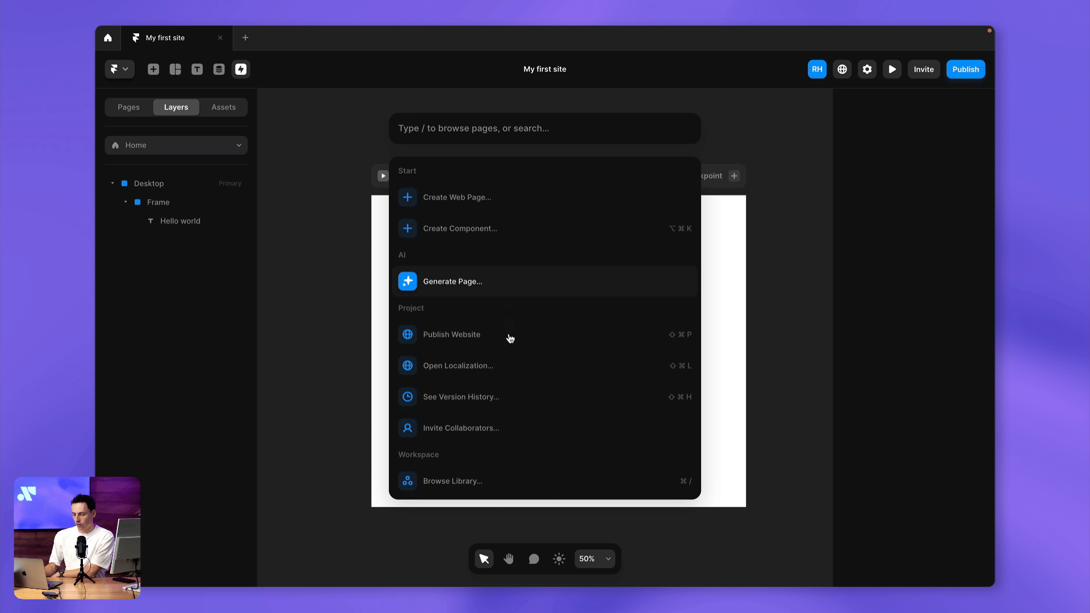
Task: Select the hand pan tool
Action: pyautogui.click(x=509, y=559)
